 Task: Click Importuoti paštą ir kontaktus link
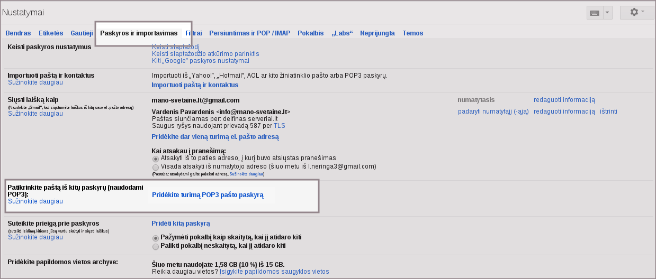tap(195, 85)
